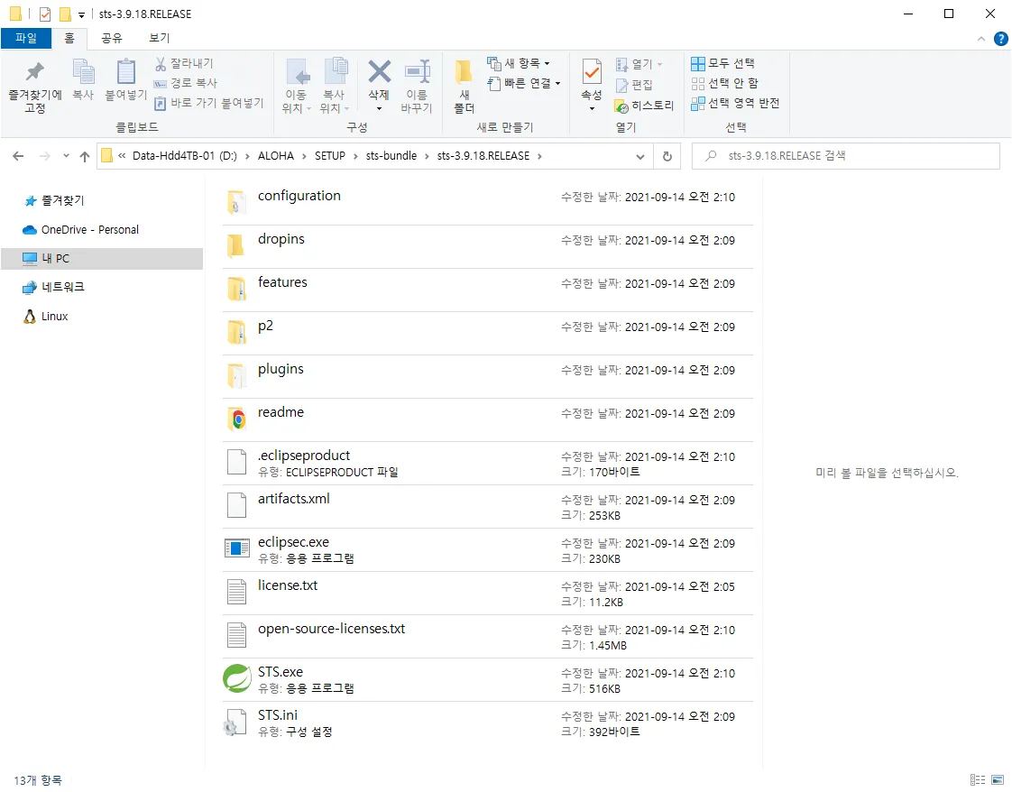This screenshot has width=1012, height=792.
Task: Click Data-Hdd4TB-01 (D:) breadcrumb
Action: pyautogui.click(x=185, y=156)
